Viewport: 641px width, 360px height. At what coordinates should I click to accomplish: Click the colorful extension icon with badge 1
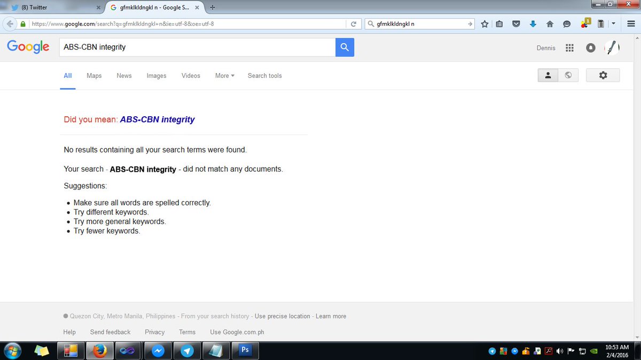[x=585, y=23]
